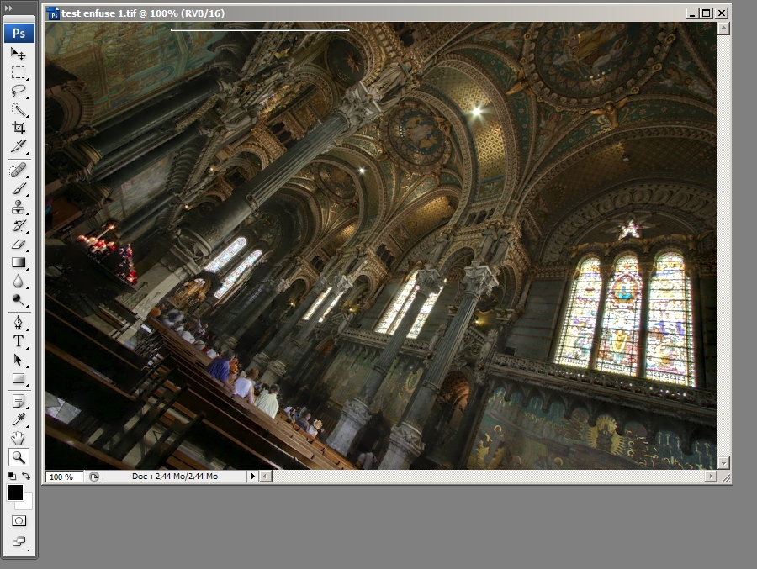The width and height of the screenshot is (757, 569).
Task: Click the 100 % zoom level field
Action: [x=64, y=477]
